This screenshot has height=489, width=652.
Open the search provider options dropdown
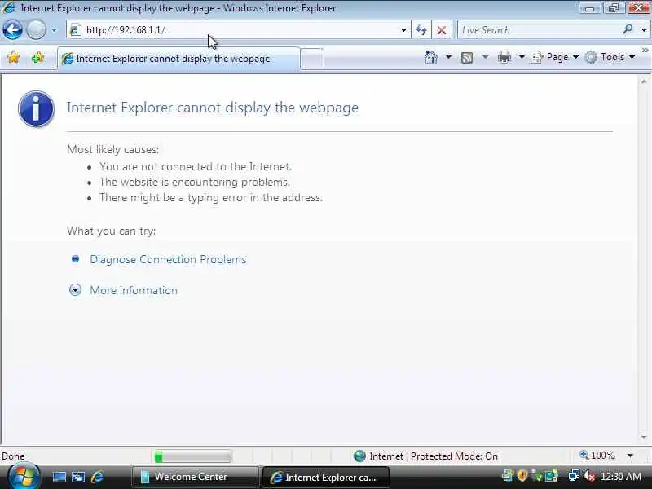(644, 30)
